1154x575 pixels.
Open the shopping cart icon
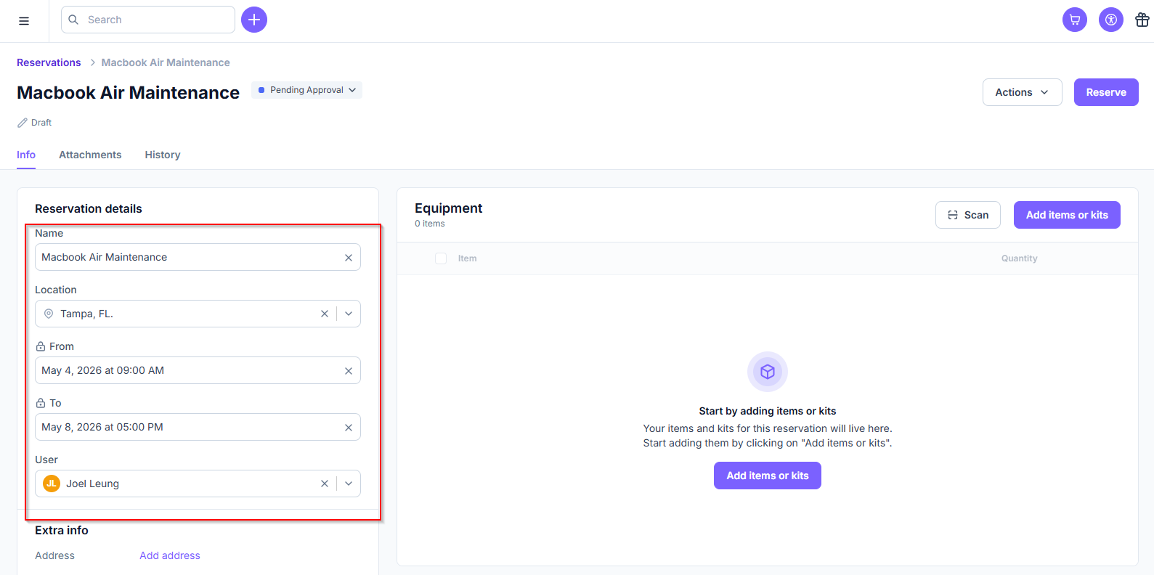[x=1074, y=20]
